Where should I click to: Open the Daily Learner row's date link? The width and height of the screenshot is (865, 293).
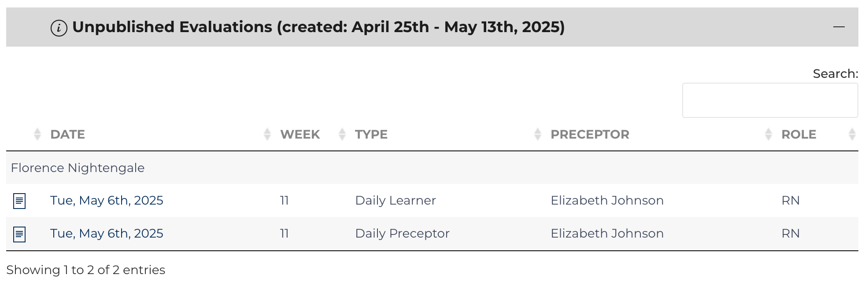[x=107, y=201]
